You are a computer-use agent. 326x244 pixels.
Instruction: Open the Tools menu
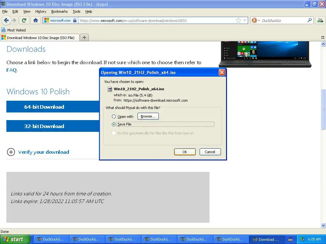[x=76, y=11]
